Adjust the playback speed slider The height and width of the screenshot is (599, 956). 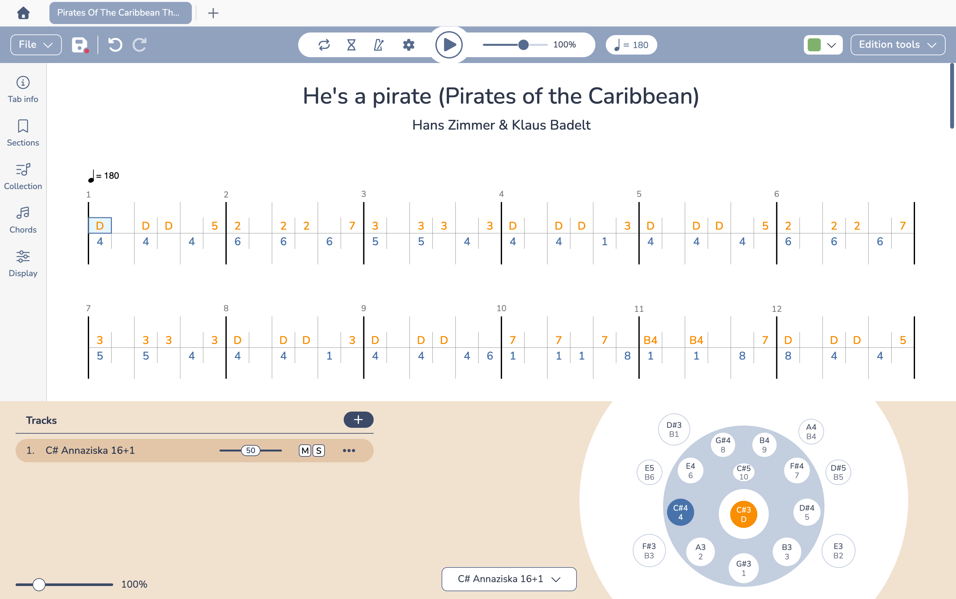[515, 45]
